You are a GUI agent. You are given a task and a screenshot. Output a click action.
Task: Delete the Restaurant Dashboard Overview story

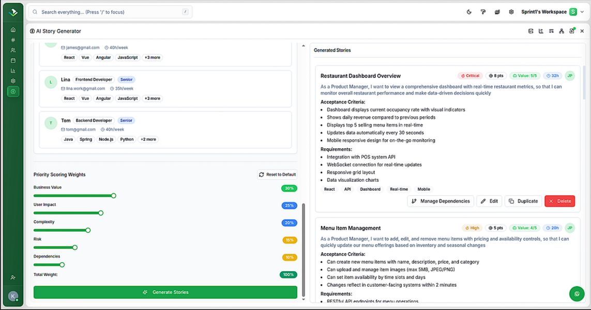pos(559,201)
